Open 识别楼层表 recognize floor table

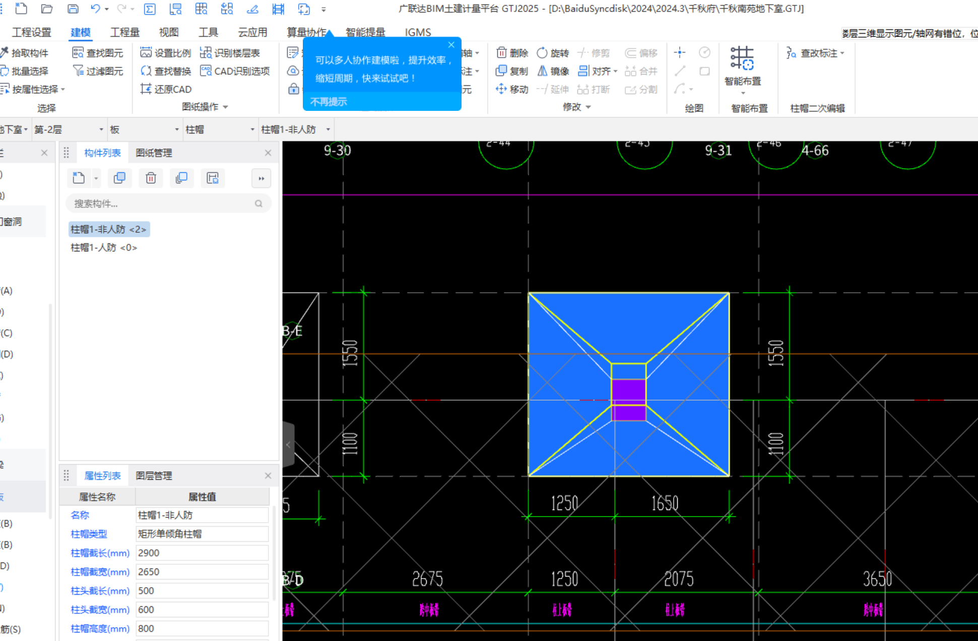230,53
